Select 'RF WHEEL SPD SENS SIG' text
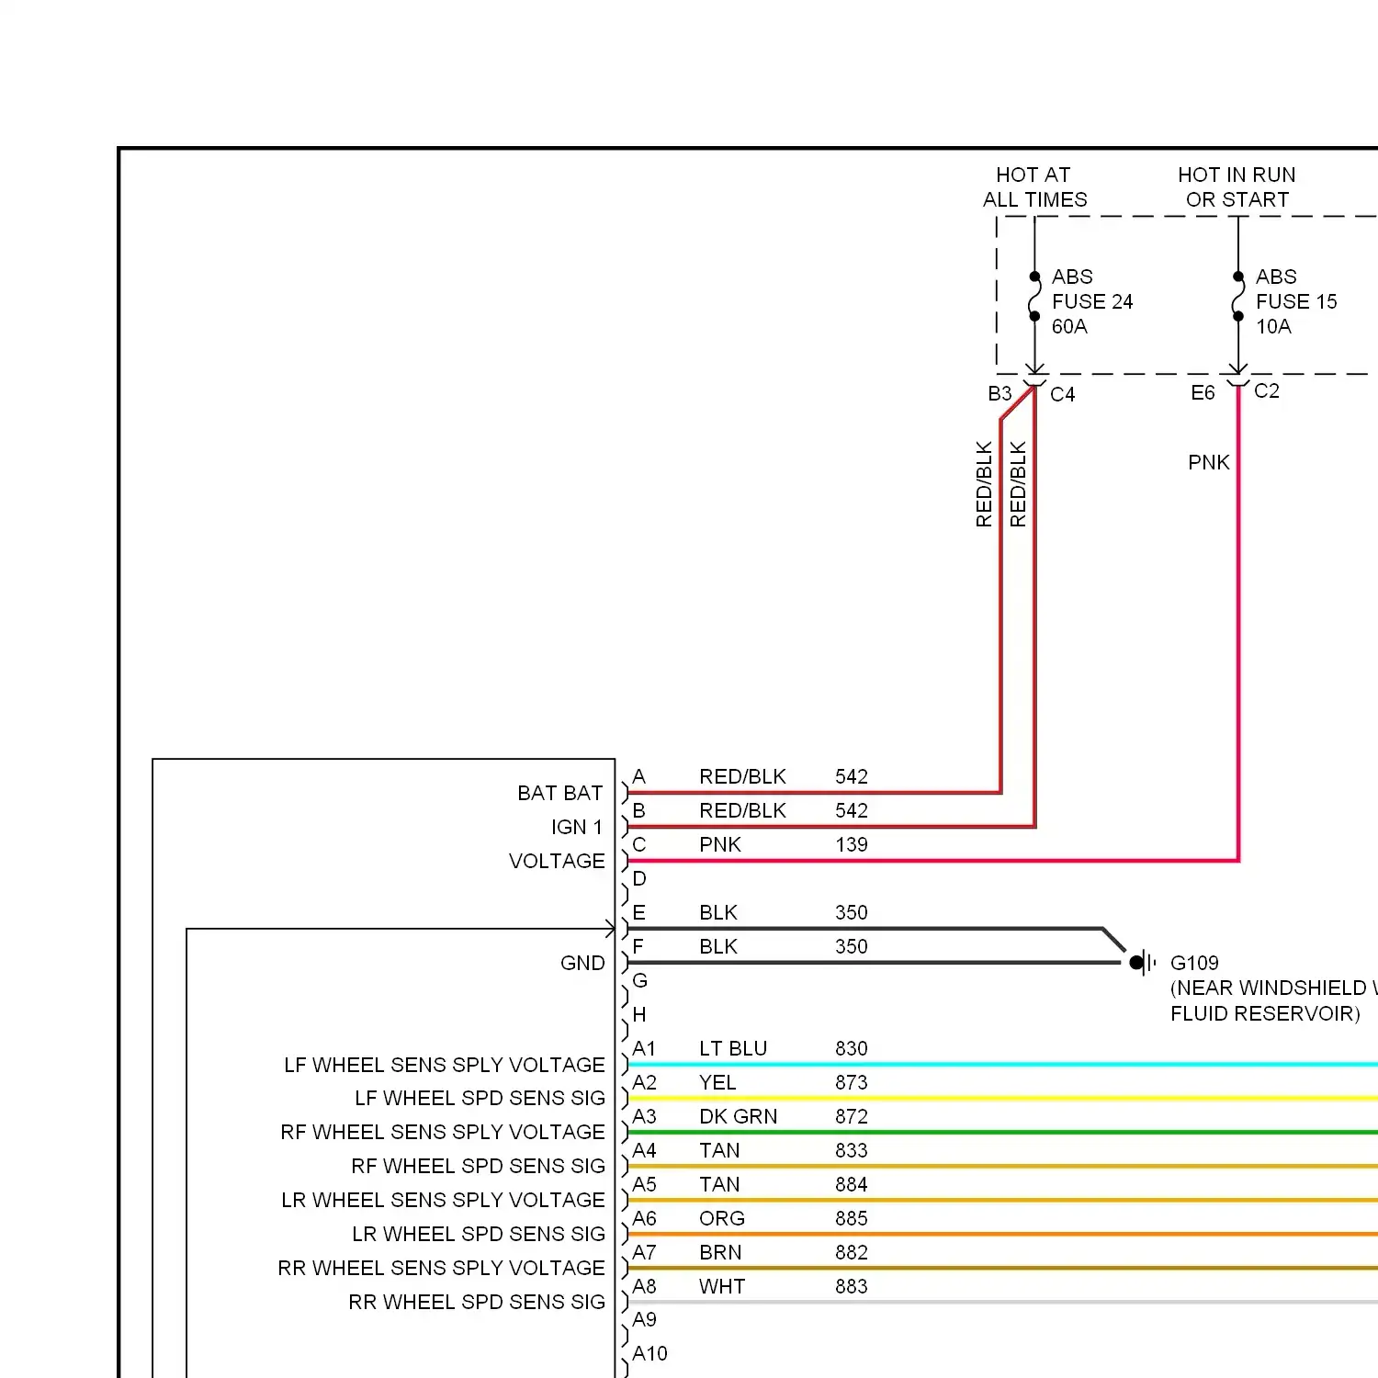 pyautogui.click(x=478, y=1166)
